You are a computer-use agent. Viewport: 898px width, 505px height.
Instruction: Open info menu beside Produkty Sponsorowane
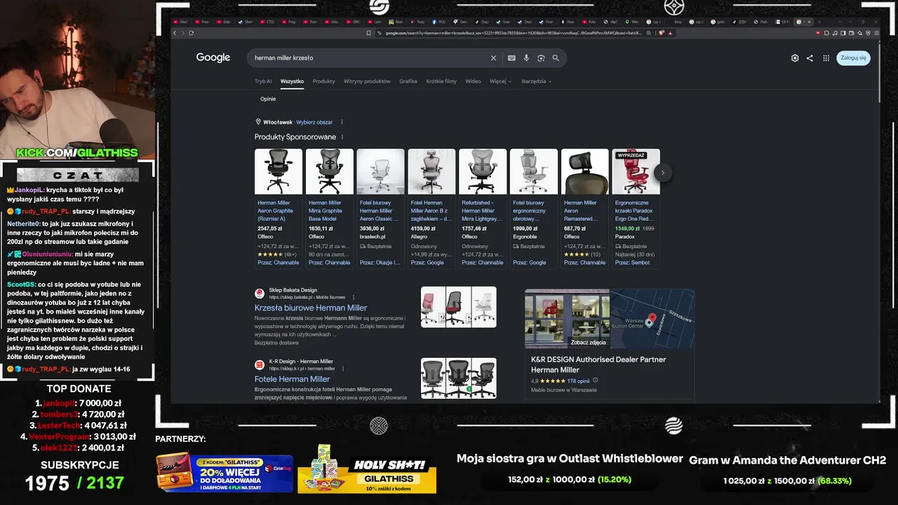(342, 137)
